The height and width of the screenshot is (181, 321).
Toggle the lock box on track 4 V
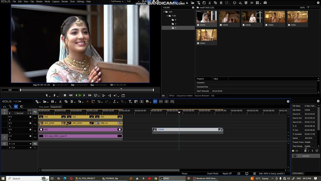click(31, 117)
